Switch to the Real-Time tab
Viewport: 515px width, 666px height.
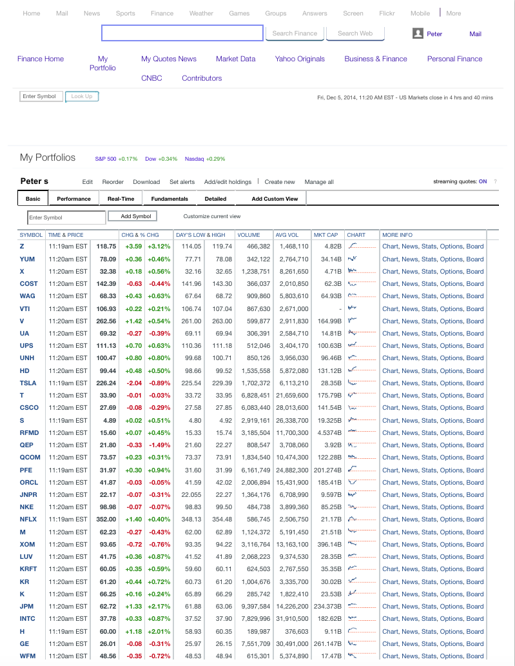[x=121, y=198]
